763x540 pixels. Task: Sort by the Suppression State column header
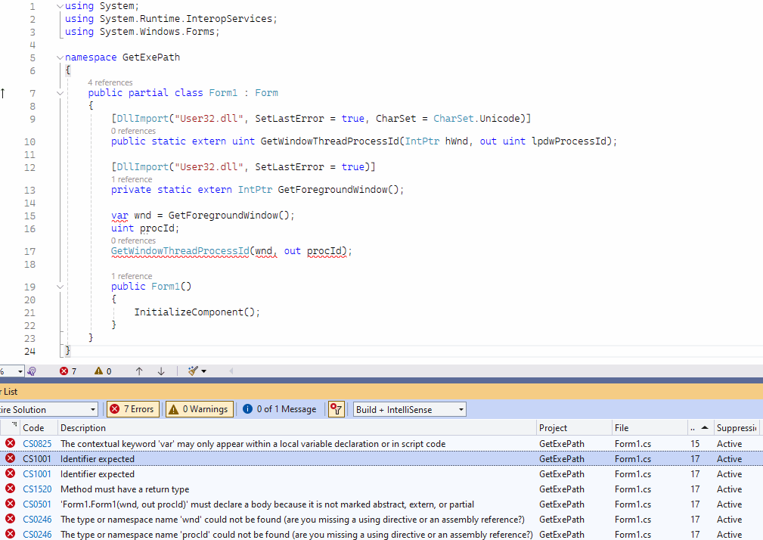pos(737,427)
